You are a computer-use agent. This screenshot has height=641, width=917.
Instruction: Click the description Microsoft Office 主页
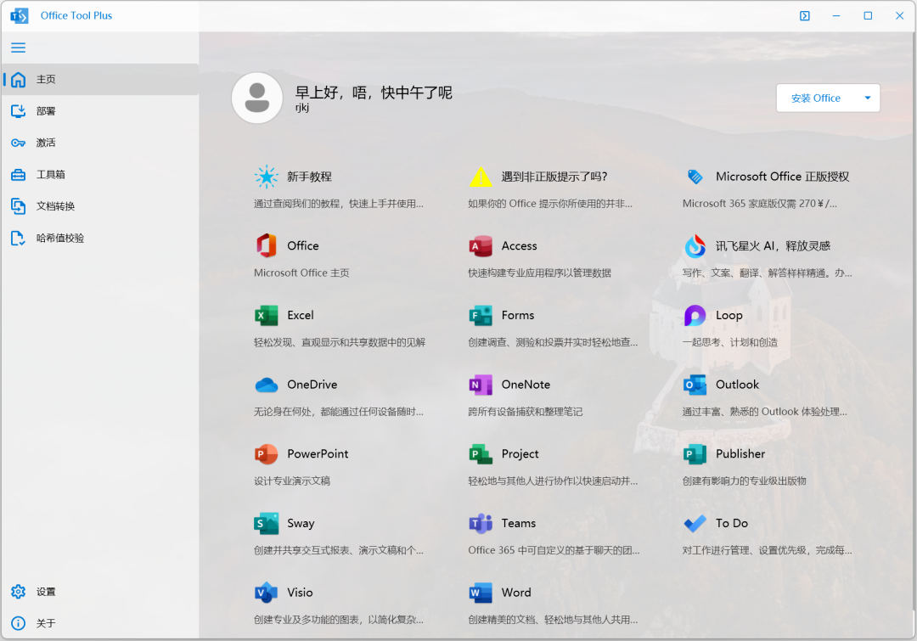[x=301, y=273]
